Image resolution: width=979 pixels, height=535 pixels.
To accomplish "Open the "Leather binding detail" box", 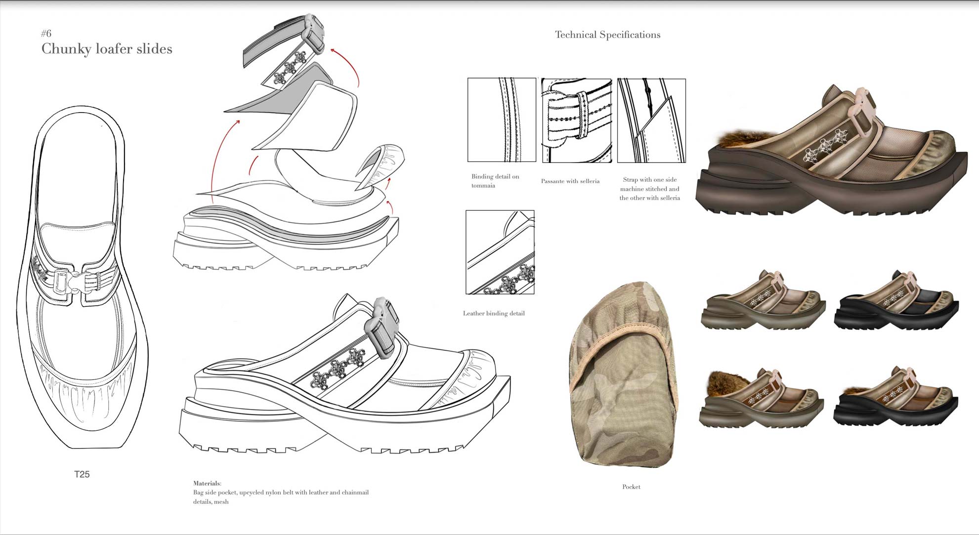I will [x=500, y=252].
